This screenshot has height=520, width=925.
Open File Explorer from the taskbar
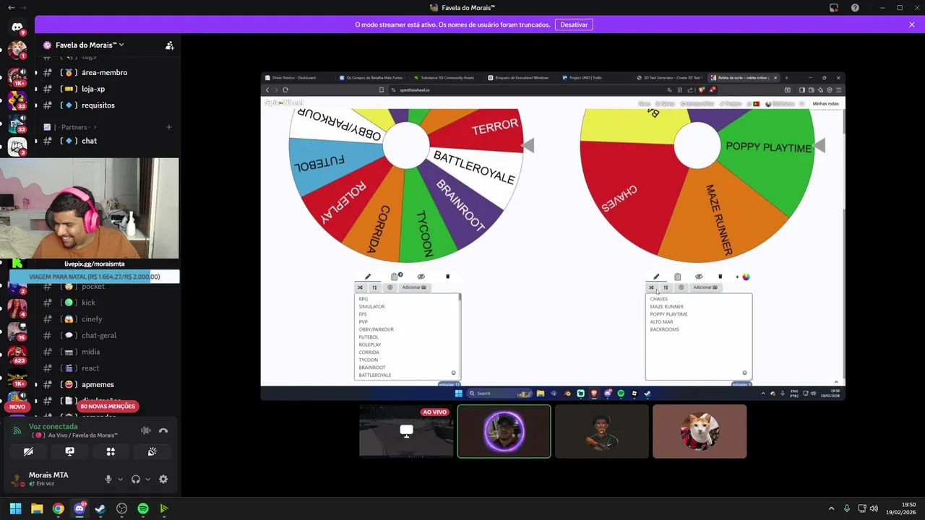[37, 508]
